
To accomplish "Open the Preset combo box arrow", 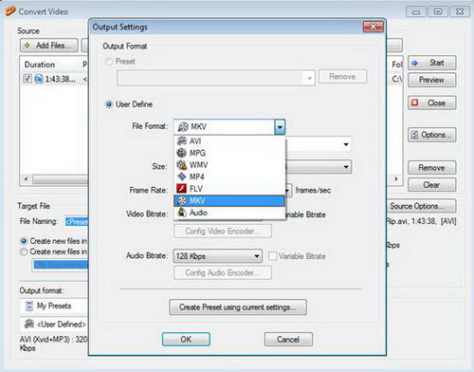I will pyautogui.click(x=309, y=78).
